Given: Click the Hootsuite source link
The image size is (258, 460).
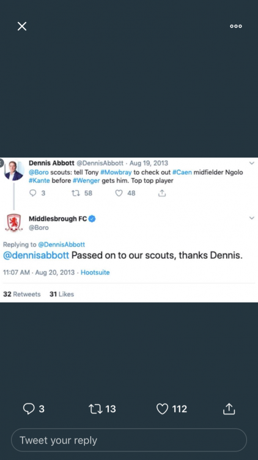Looking at the screenshot, I should [x=95, y=272].
